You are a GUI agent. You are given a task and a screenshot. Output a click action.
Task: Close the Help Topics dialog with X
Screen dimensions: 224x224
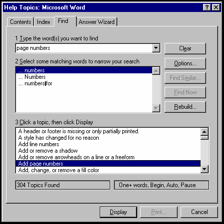coord(216,7)
